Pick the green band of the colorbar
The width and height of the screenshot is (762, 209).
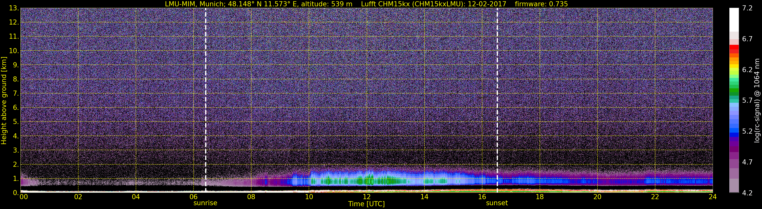click(x=734, y=90)
